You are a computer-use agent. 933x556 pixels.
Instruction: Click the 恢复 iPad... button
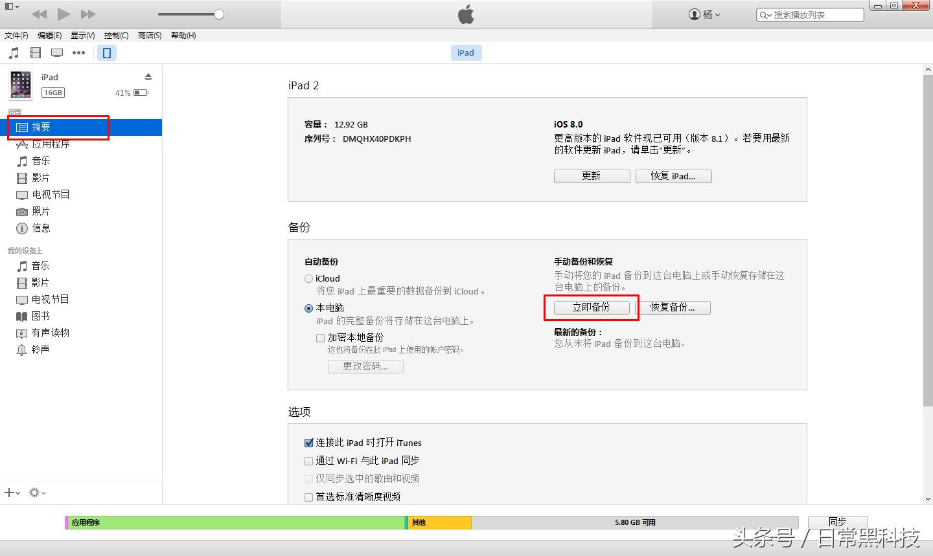click(673, 176)
